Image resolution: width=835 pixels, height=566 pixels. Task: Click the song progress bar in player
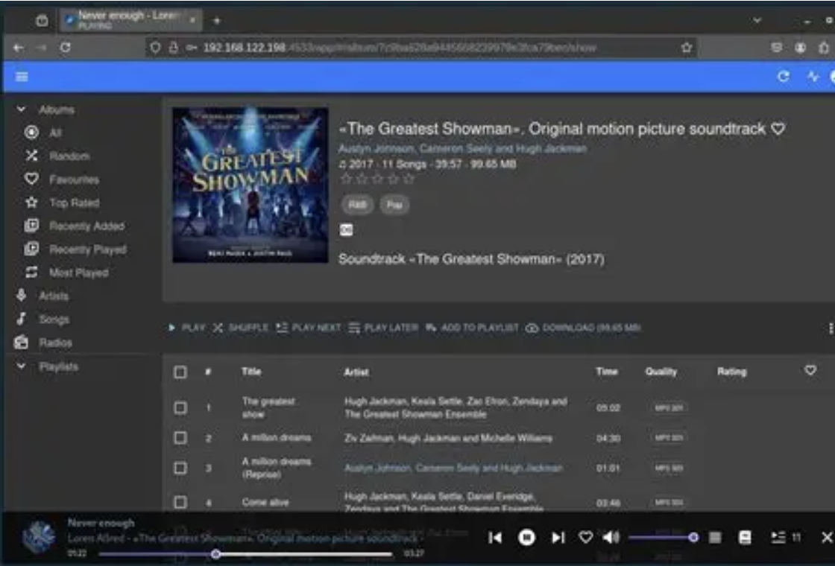[x=298, y=554]
